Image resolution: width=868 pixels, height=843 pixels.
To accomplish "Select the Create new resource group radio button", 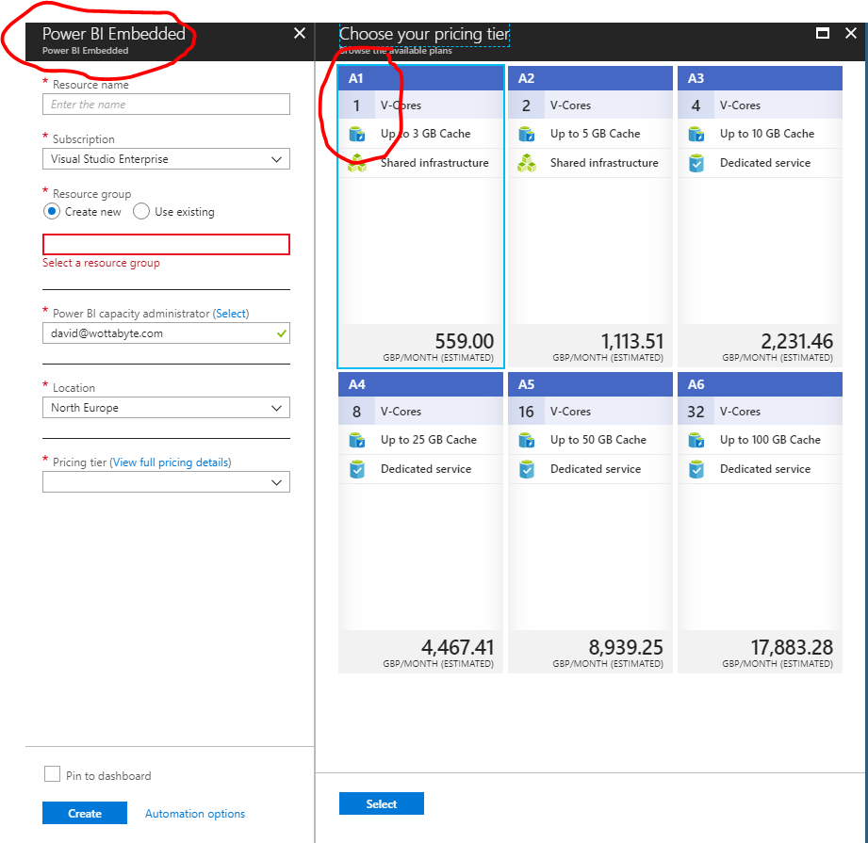I will [x=52, y=211].
